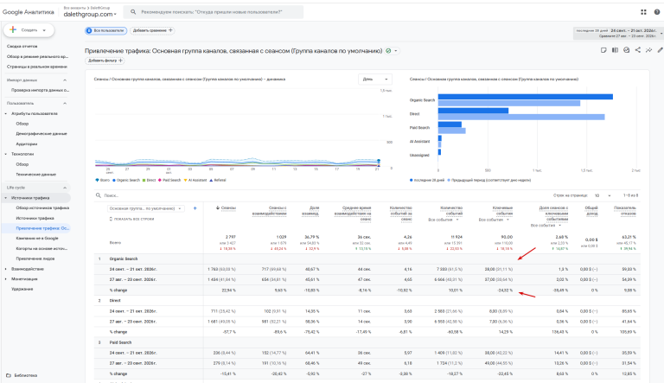
Task: Open Технические данные in the sidebar
Action: 36,174
